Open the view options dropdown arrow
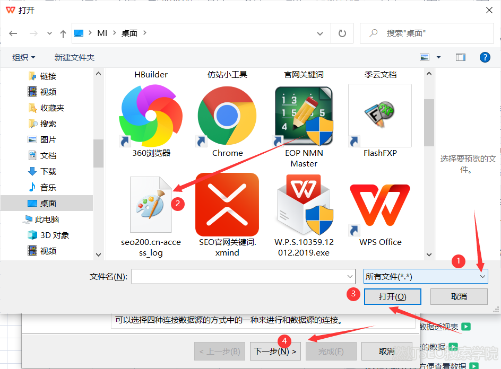The height and width of the screenshot is (369, 501). click(439, 57)
